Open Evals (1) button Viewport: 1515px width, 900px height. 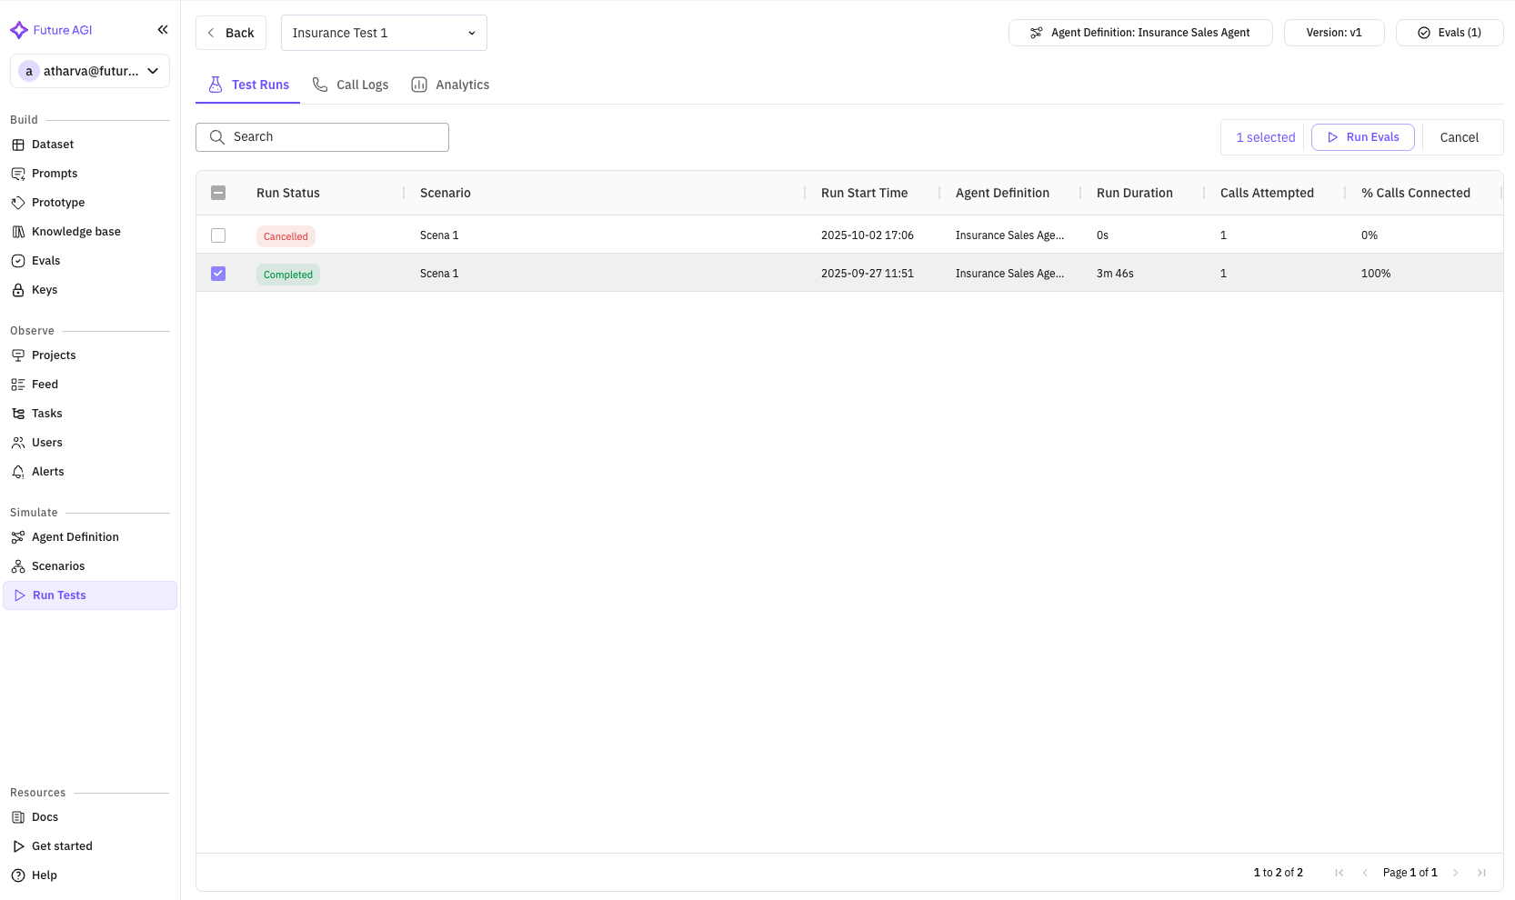[x=1450, y=33]
